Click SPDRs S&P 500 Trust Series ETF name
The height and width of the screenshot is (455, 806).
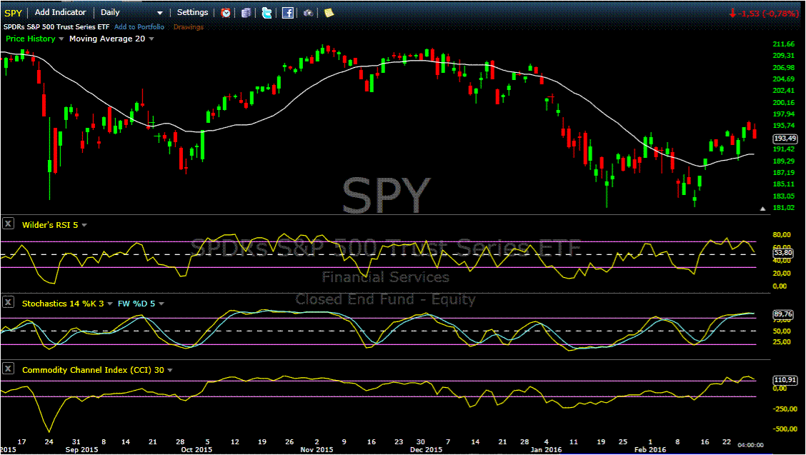point(56,26)
